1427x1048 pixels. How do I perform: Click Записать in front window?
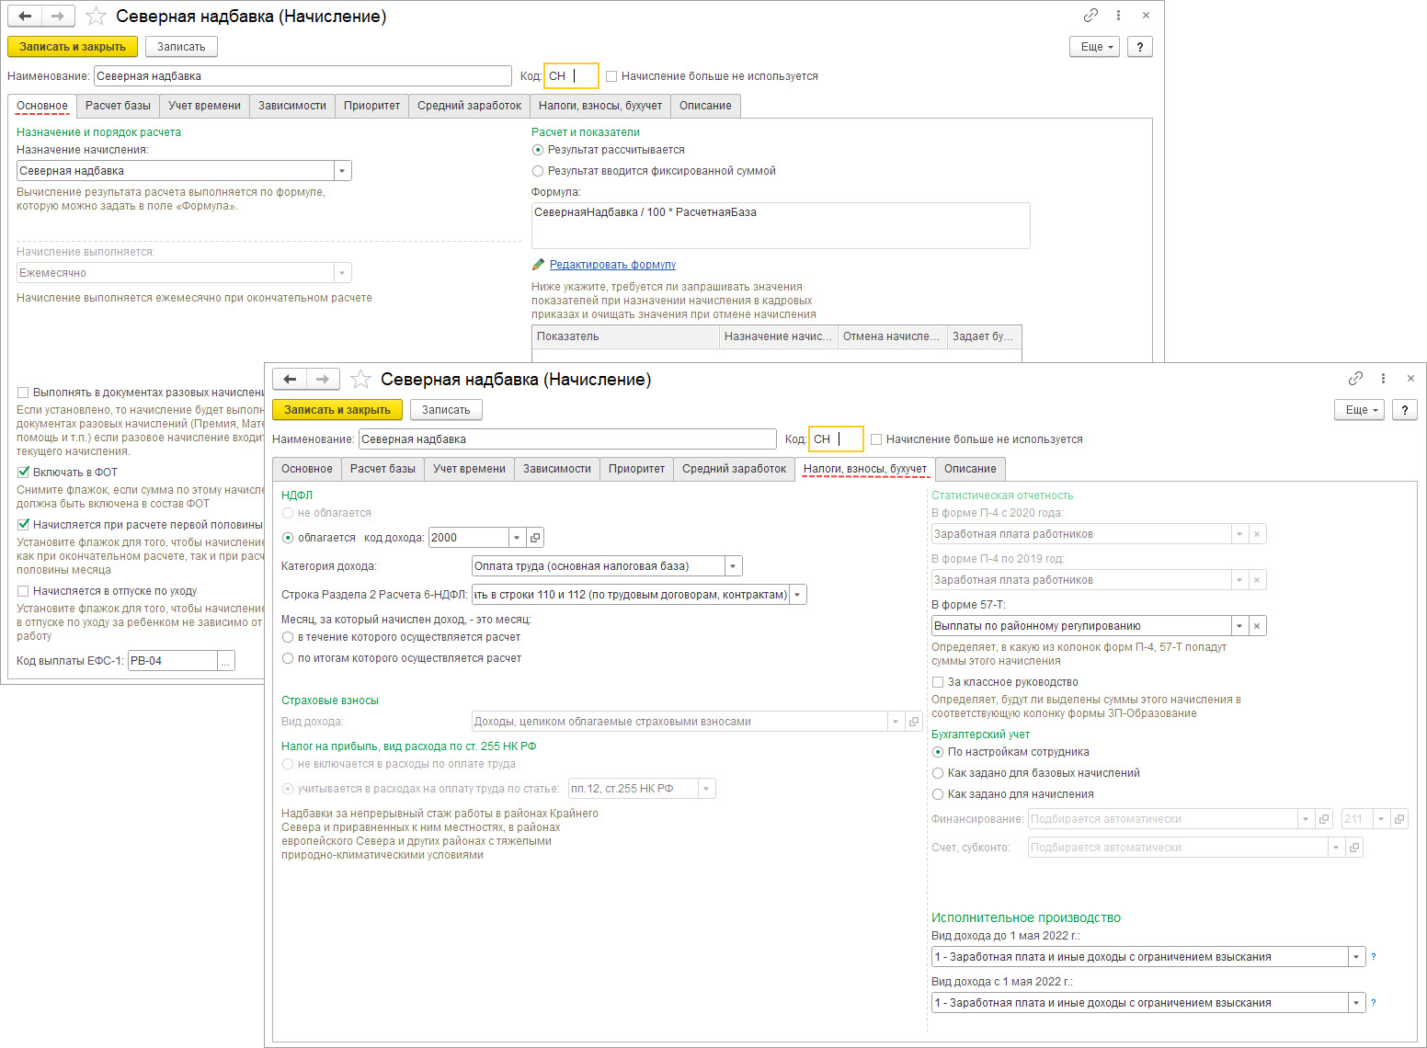(446, 410)
